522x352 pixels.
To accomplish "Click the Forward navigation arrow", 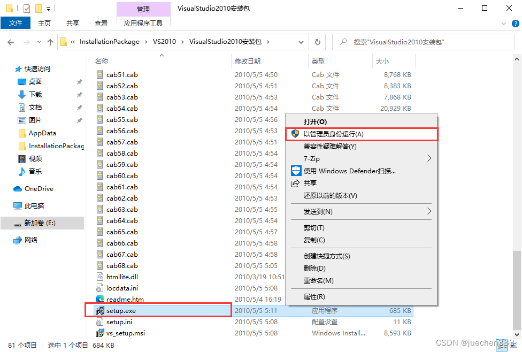I will [27, 42].
